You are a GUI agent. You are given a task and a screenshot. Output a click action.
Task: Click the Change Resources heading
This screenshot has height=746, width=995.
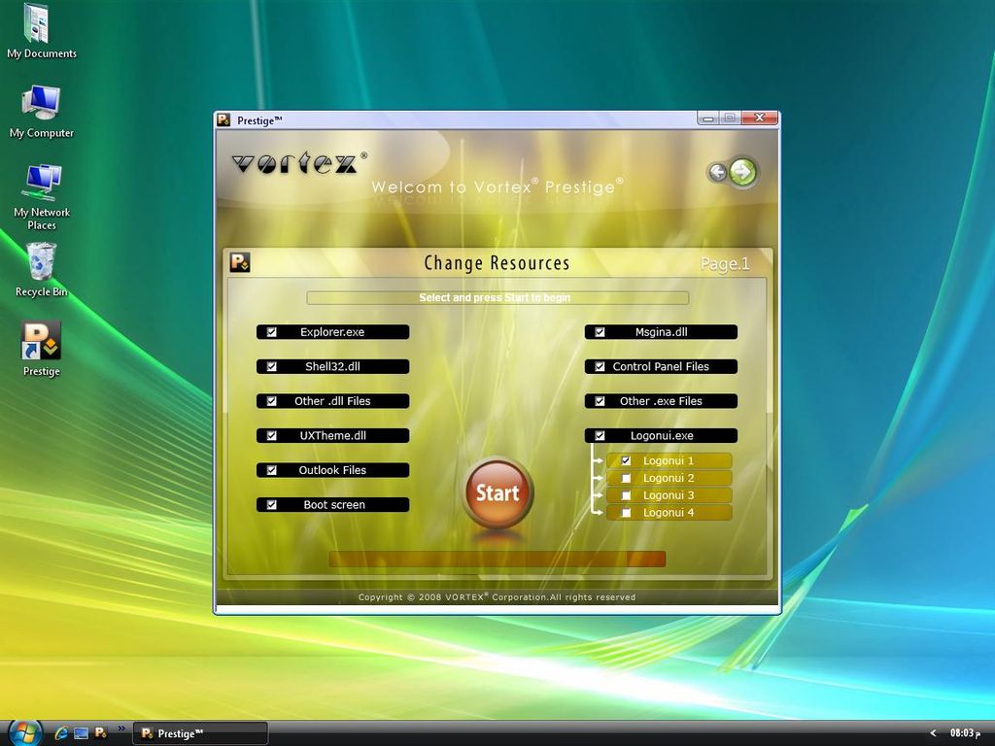coord(497,262)
